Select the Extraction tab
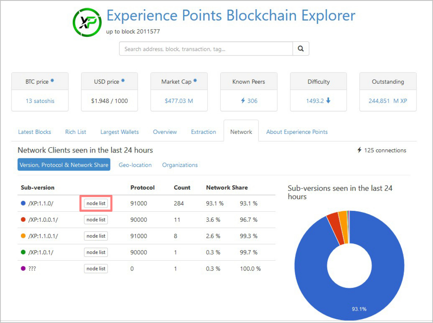This screenshot has width=433, height=323. 203,132
